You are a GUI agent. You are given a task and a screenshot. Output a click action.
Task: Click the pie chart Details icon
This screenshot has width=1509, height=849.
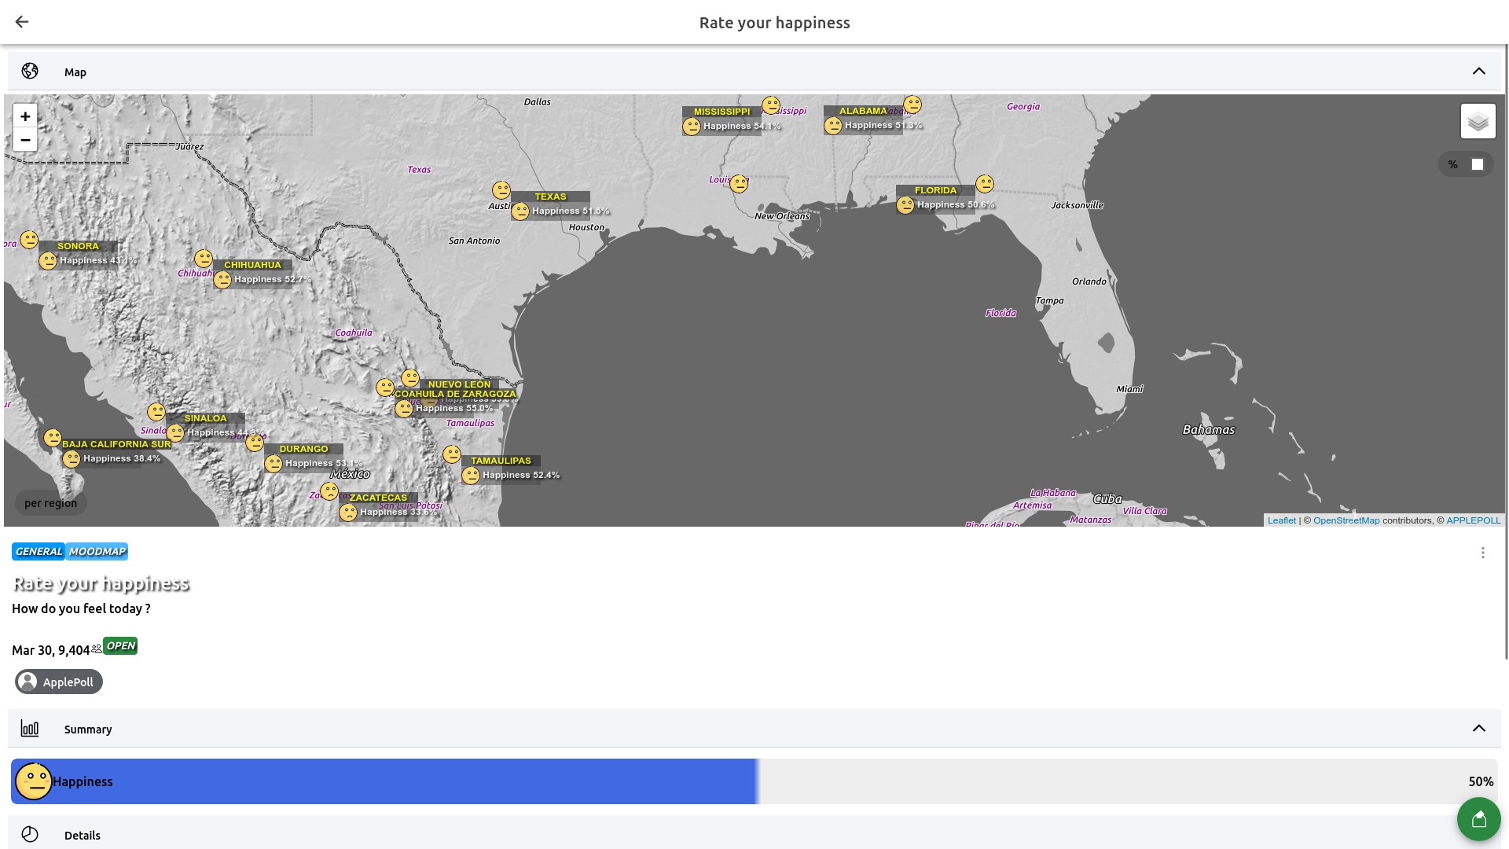(x=30, y=834)
